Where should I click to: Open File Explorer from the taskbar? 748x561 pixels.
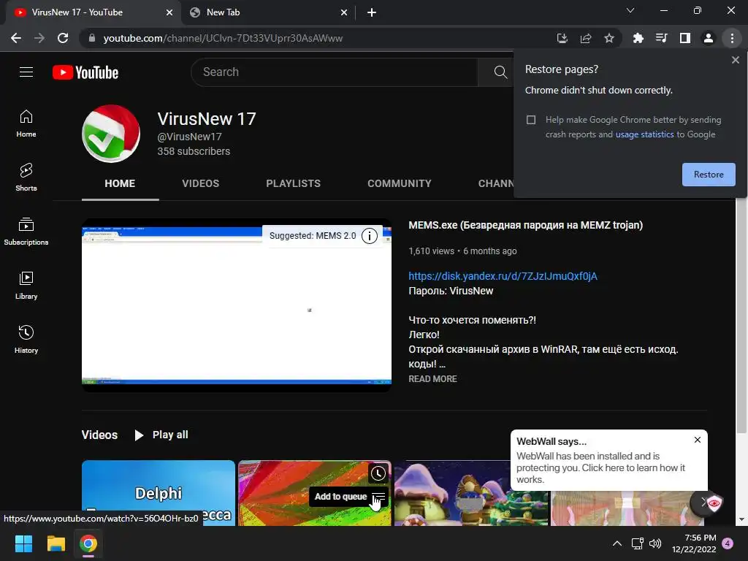click(x=56, y=543)
